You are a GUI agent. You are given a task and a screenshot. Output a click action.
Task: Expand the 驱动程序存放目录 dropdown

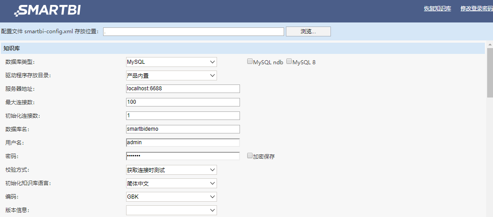pyautogui.click(x=172, y=75)
